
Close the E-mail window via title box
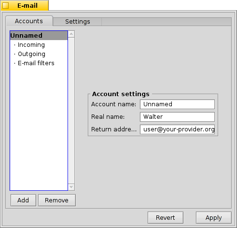point(6,6)
